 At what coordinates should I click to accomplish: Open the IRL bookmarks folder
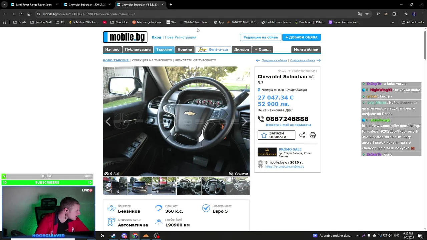60,22
